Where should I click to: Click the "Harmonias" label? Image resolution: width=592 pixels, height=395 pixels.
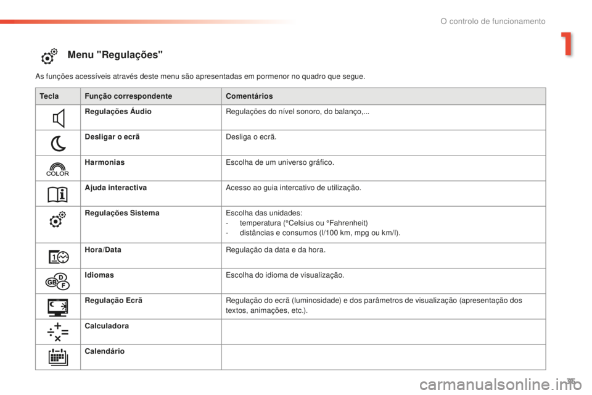105,162
